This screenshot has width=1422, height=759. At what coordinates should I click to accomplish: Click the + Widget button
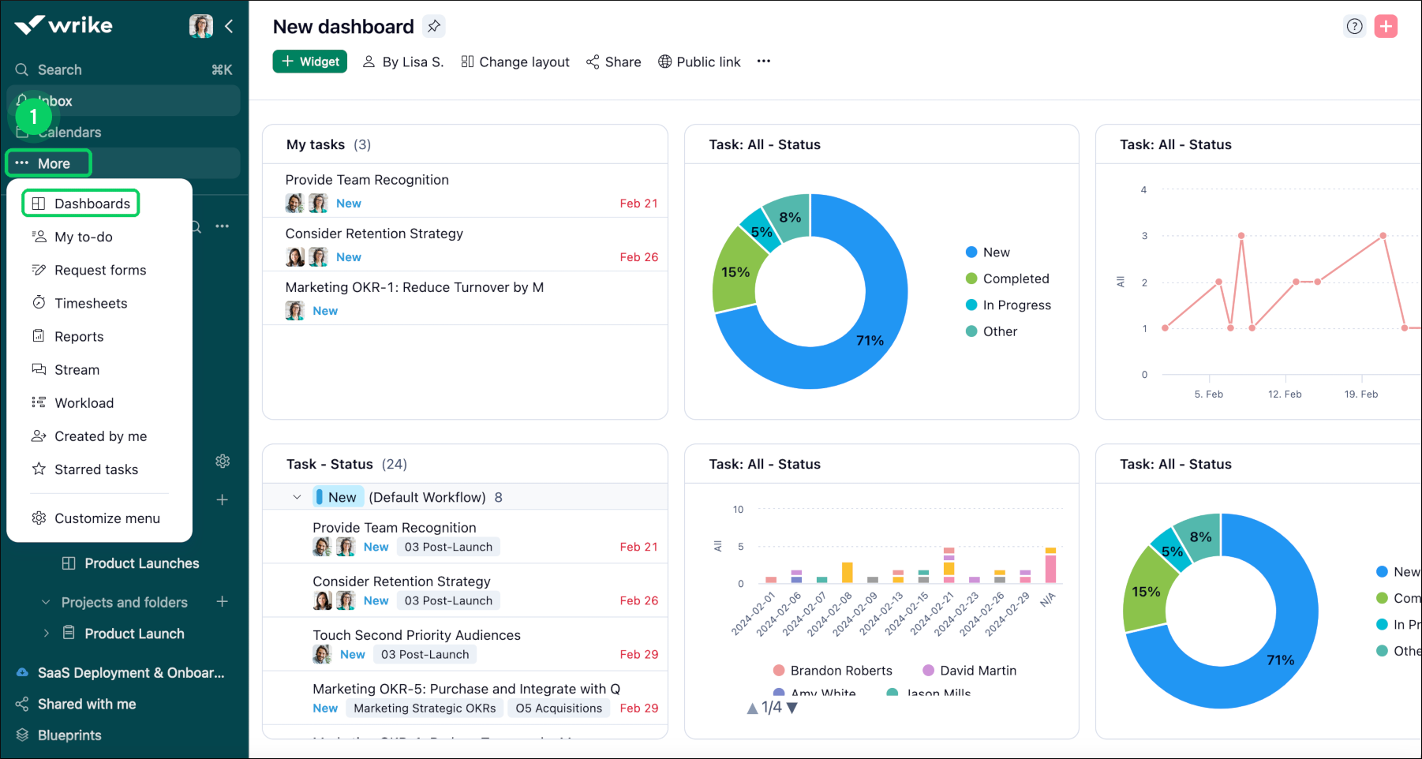click(x=309, y=61)
